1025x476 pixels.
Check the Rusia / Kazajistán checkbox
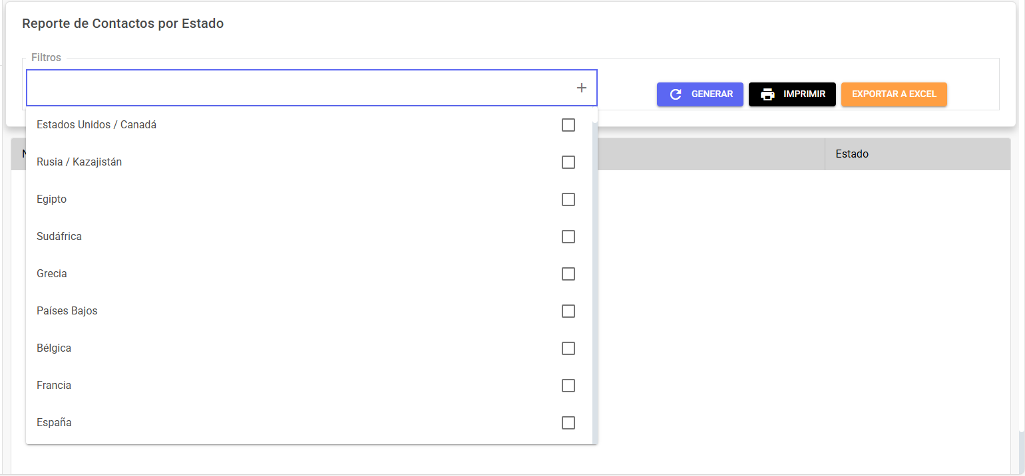(568, 162)
